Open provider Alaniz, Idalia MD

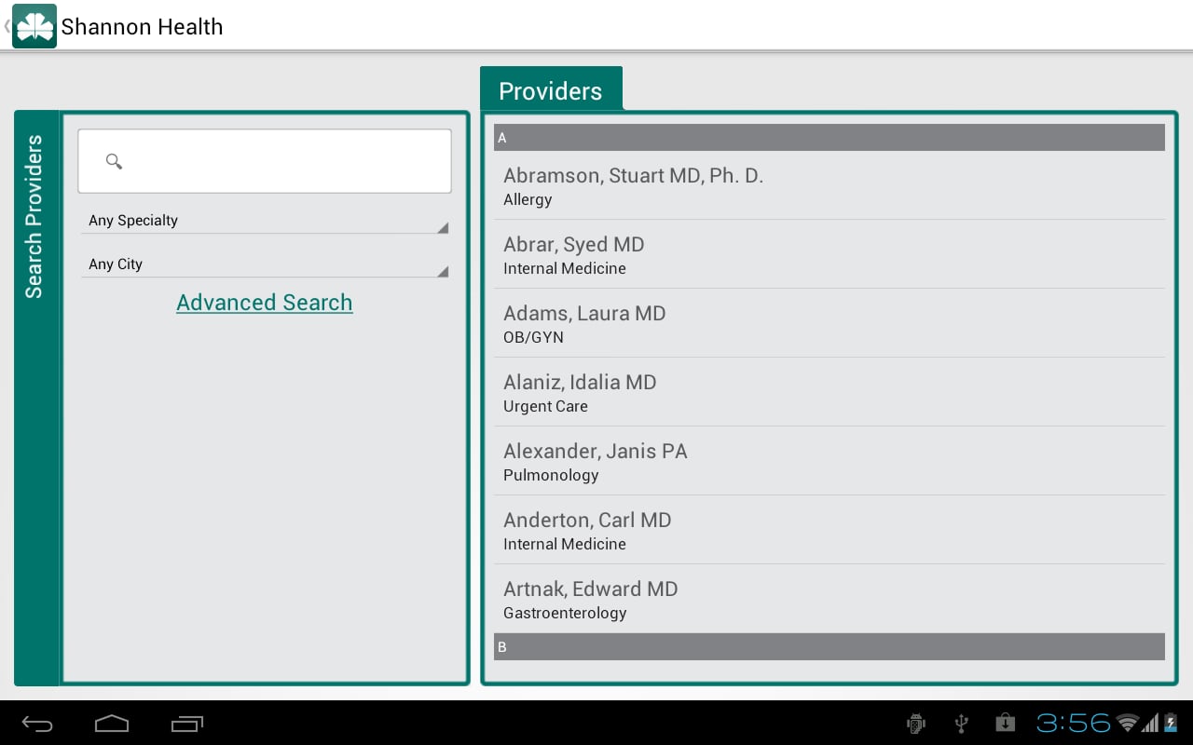tap(830, 392)
